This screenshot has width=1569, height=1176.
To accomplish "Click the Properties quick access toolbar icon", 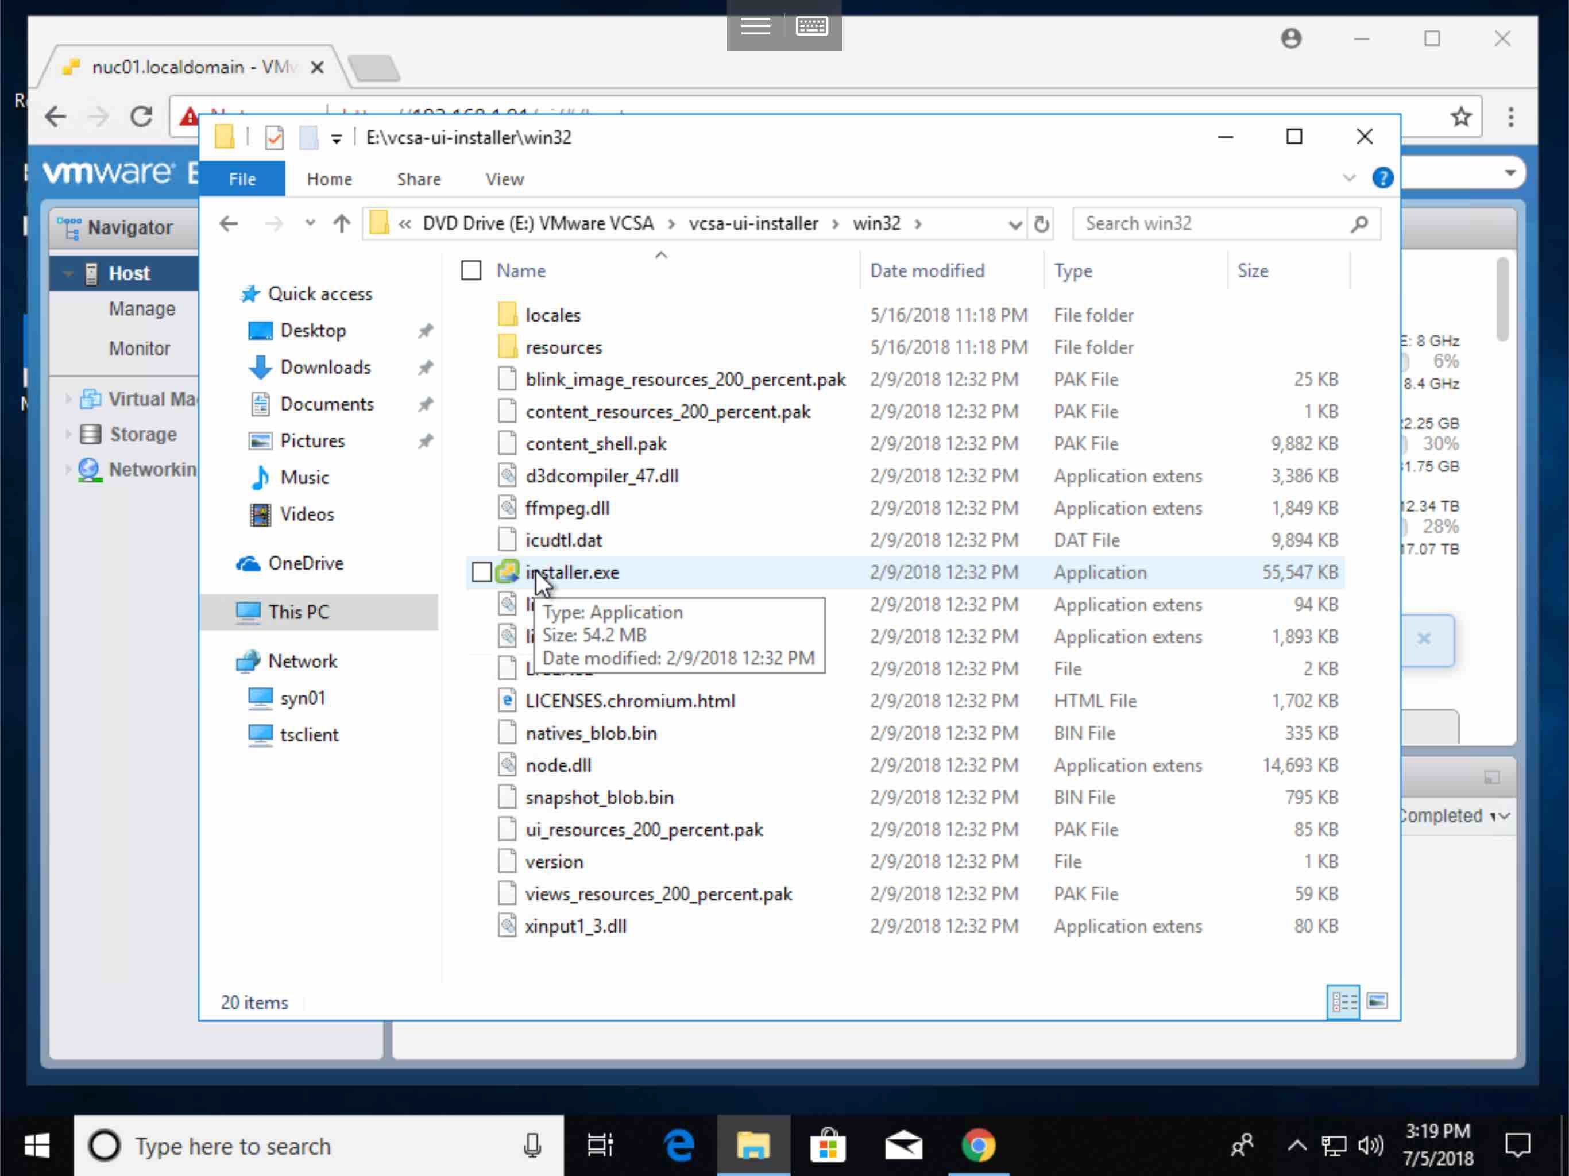I will click(x=275, y=138).
